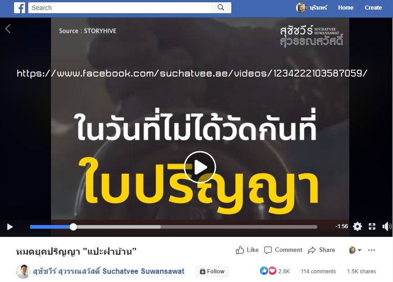This screenshot has width=393, height=282.
Task: Open the three-dots more options menu
Action: click(x=372, y=250)
